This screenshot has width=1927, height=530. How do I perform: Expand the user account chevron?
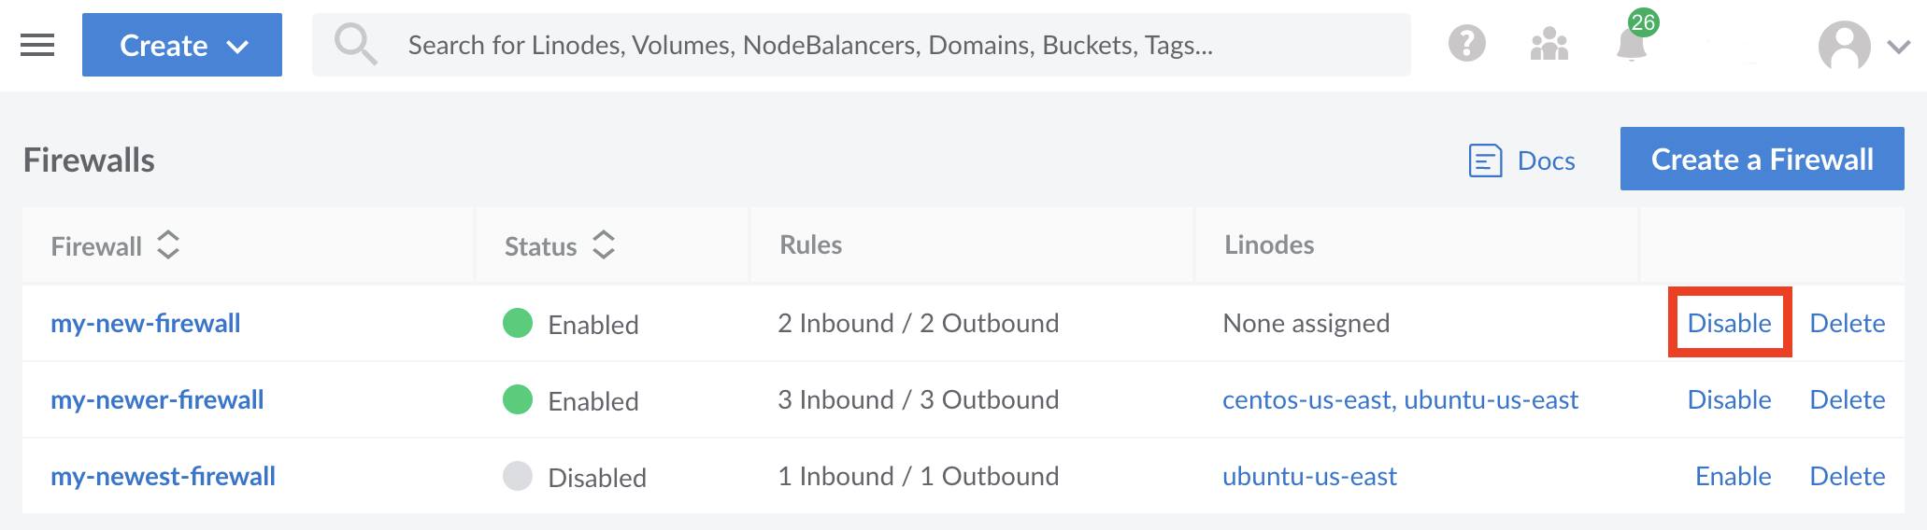[1898, 47]
